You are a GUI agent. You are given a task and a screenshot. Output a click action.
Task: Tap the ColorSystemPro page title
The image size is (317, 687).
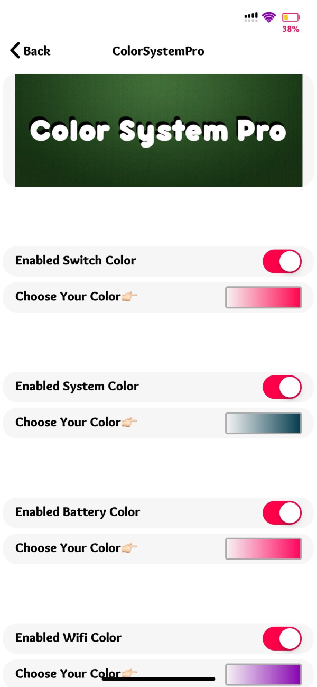(x=158, y=51)
